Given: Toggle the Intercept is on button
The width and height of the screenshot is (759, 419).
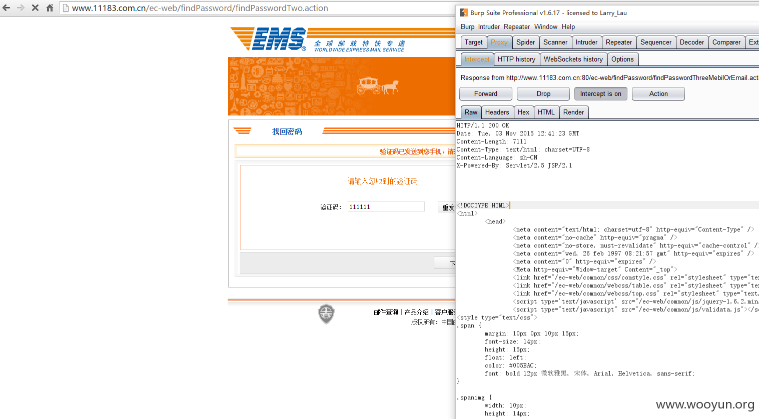Looking at the screenshot, I should coord(601,94).
